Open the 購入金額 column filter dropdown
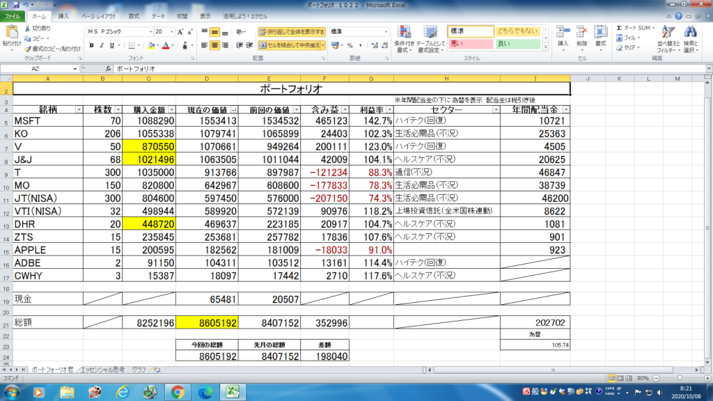The image size is (713, 401). pos(171,110)
